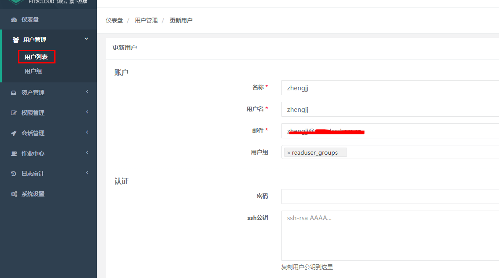This screenshot has height=278, width=499.
Task: Click the dashboard gauge icon
Action: pos(14,20)
